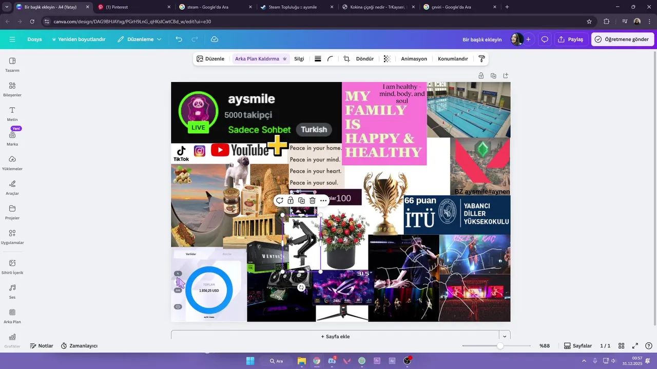Select the crop tool icon
This screenshot has width=657, height=369.
pyautogui.click(x=346, y=59)
